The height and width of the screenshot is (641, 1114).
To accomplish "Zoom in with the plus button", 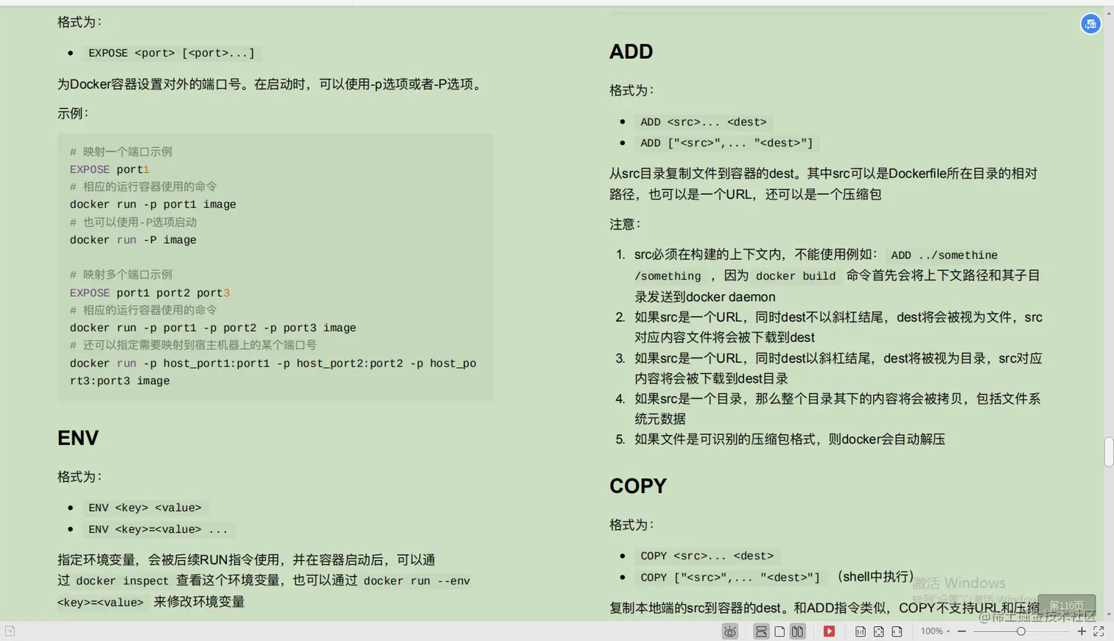I will (x=1082, y=631).
